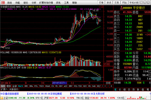
Task: Click the 手机炒股 button
Action: tap(134, 3)
